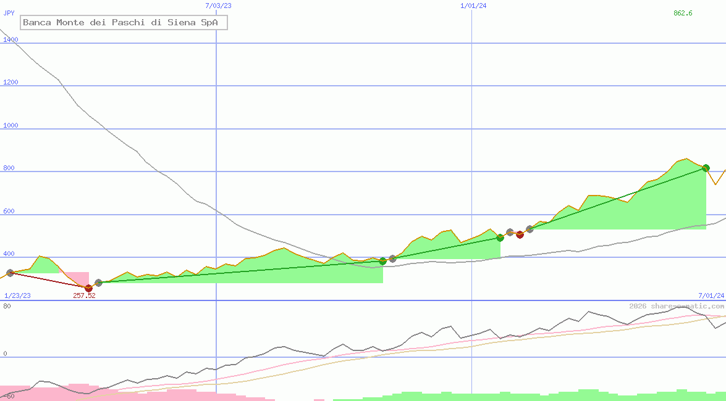
Task: Select the gray marker at the price line start
Action: click(x=10, y=273)
